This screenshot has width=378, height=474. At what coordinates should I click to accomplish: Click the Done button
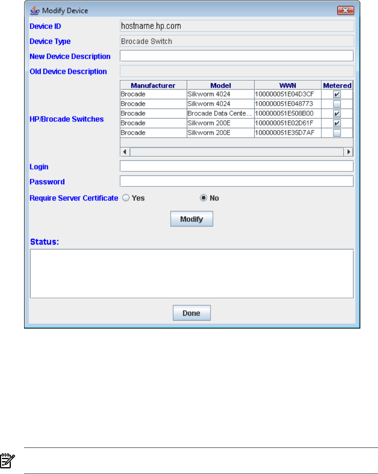(x=192, y=313)
